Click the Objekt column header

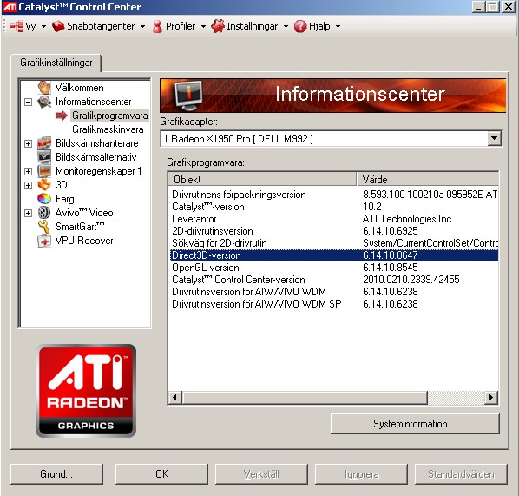(262, 179)
